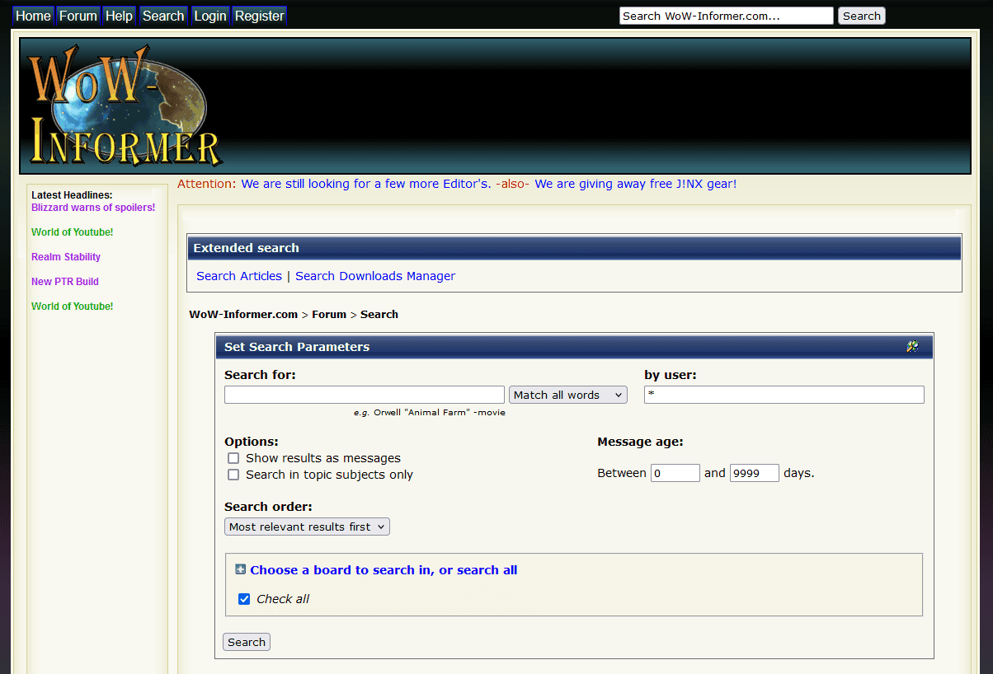Expand the board list plus icon
Image resolution: width=993 pixels, height=674 pixels.
[x=240, y=569]
